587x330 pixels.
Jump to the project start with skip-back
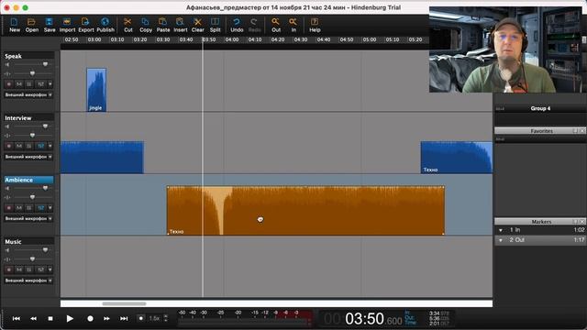17,318
